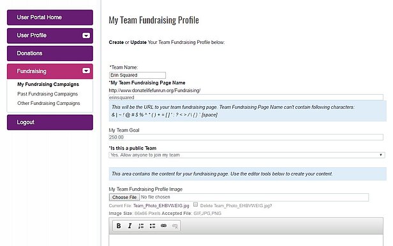This screenshot has height=246, width=393.
Task: Toggle Bold formatting in the editor
Action: (x=119, y=226)
